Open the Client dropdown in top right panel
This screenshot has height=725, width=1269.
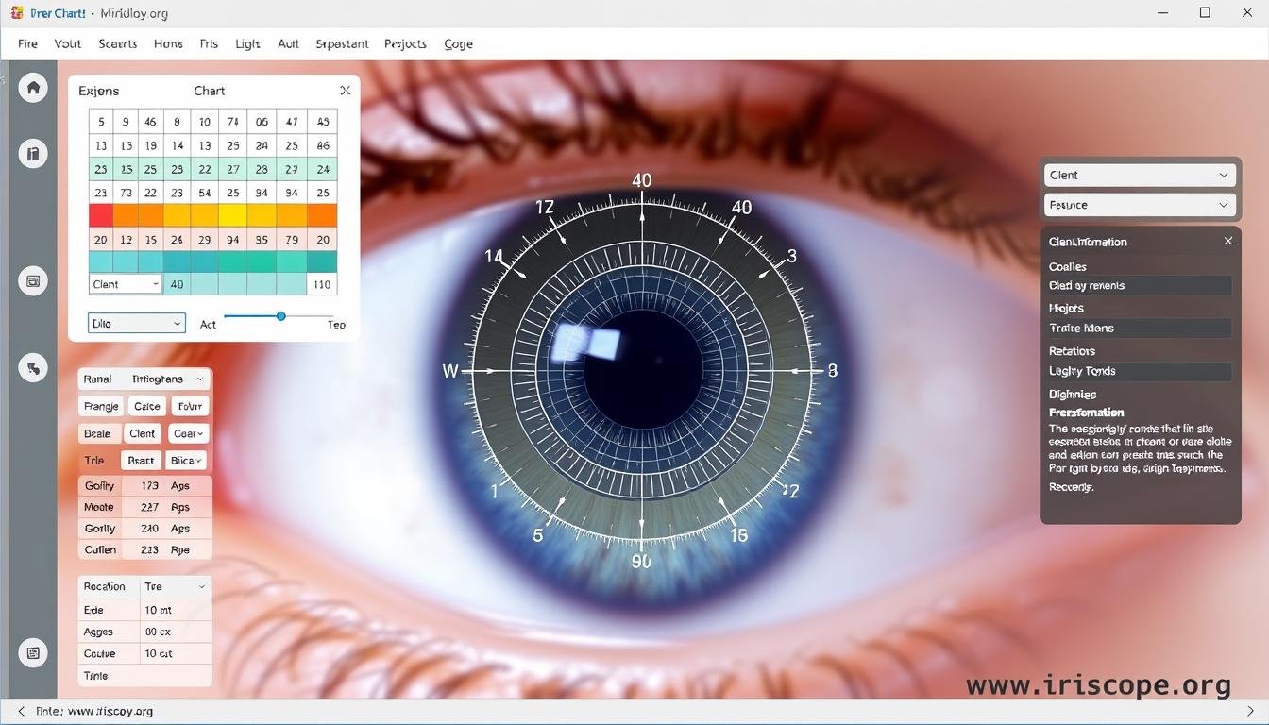point(1139,175)
